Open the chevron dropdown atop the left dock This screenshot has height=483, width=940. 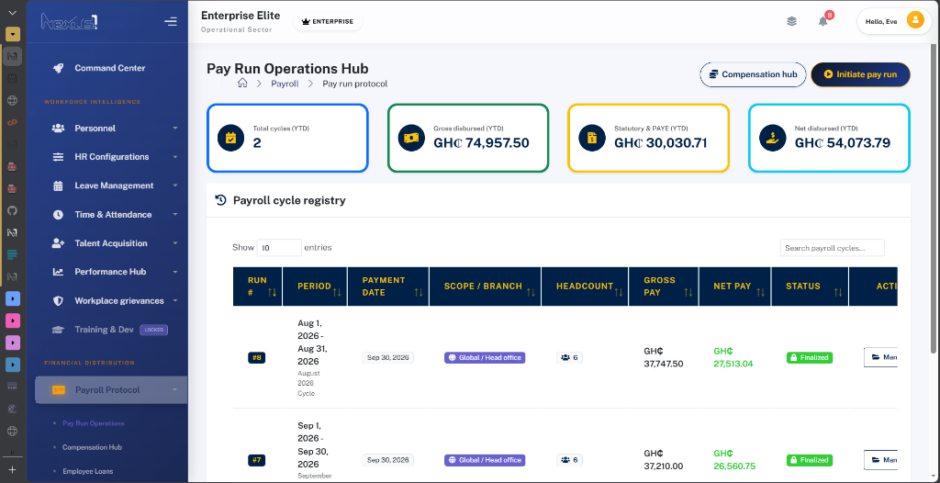tap(13, 12)
